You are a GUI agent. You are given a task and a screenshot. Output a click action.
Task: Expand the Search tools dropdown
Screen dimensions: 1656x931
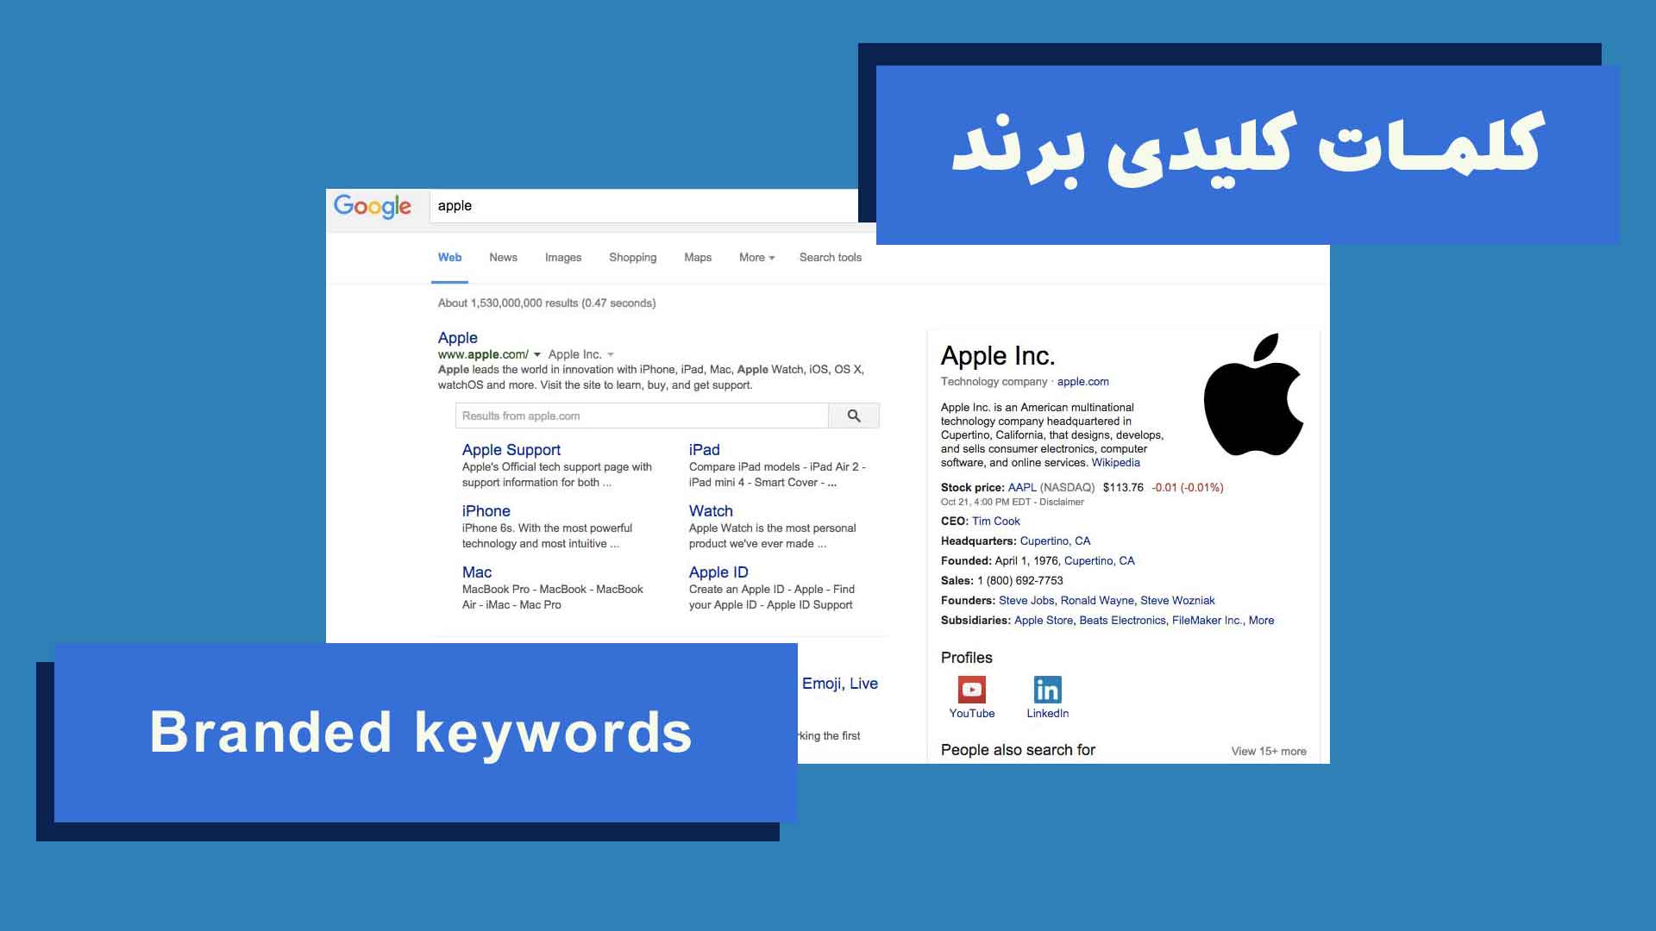829,256
